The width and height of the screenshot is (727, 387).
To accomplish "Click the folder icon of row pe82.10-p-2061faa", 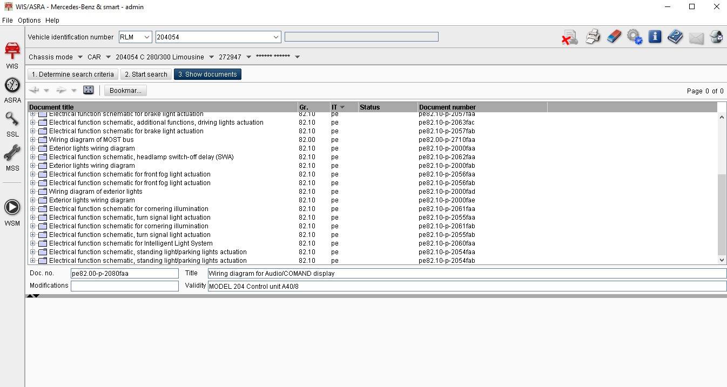I will (x=43, y=209).
